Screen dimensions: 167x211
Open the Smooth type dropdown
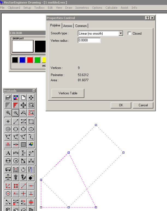121,33
